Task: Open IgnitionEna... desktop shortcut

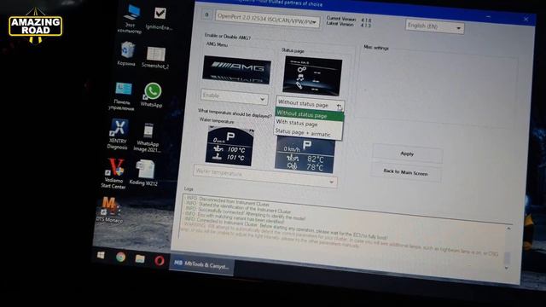Action: [160, 18]
